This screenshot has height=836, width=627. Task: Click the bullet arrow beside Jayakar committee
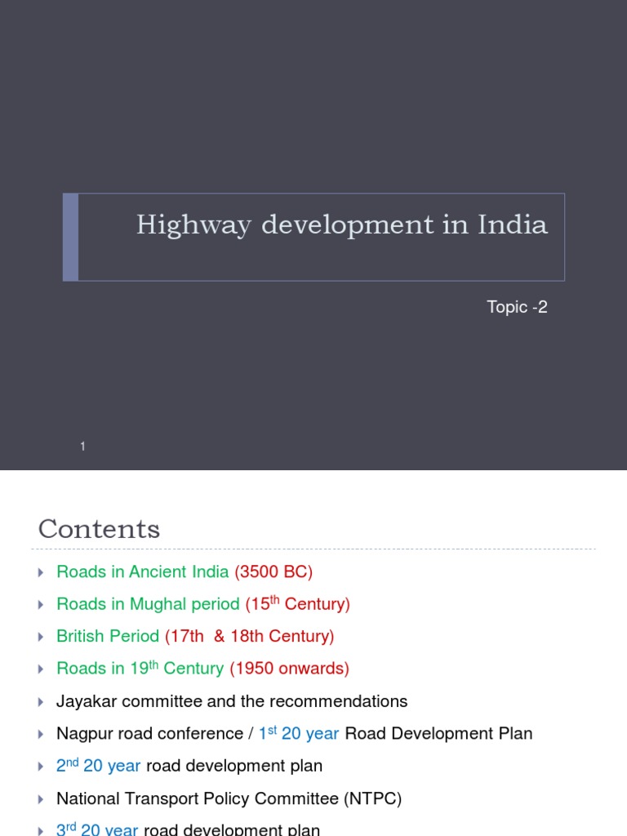[41, 702]
